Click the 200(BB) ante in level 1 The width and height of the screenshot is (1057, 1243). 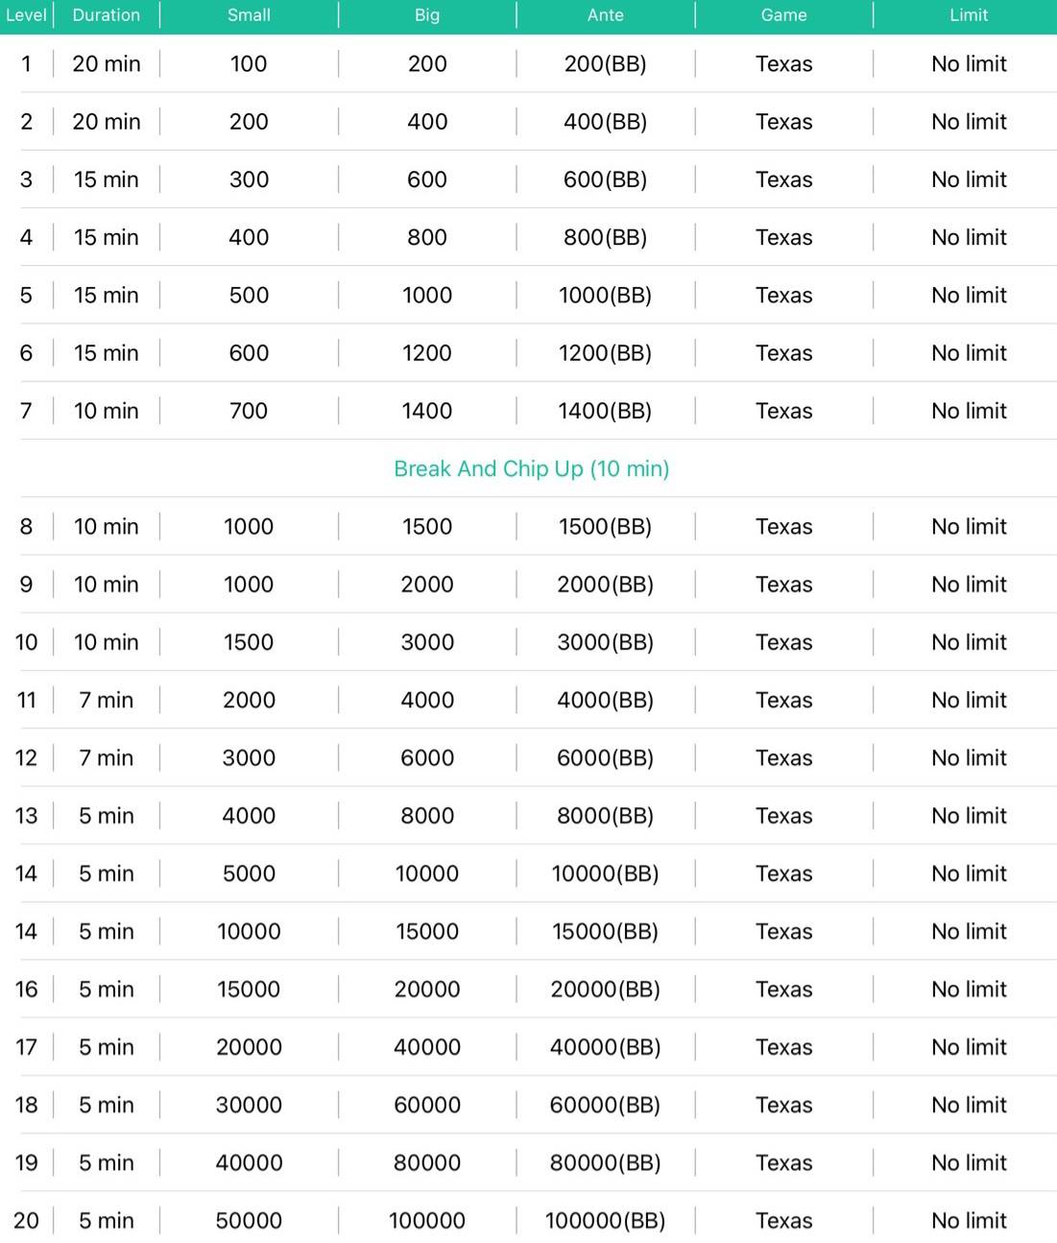click(605, 64)
